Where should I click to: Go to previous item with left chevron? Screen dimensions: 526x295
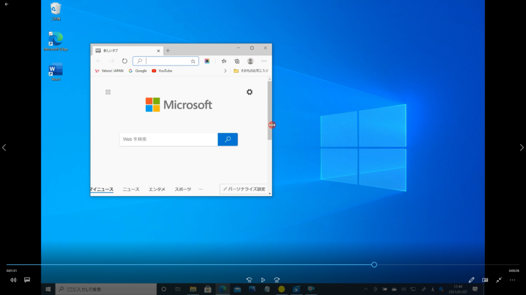click(x=4, y=147)
